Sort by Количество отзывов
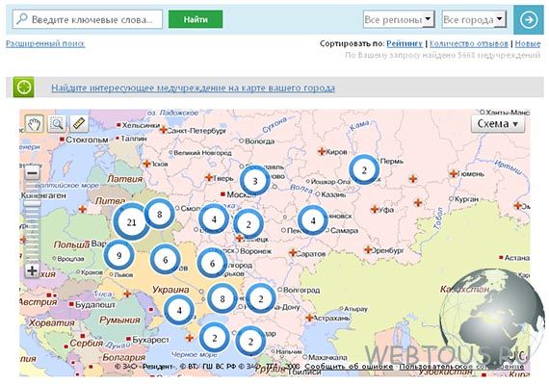Screen dimensions: 549x384 pos(468,43)
